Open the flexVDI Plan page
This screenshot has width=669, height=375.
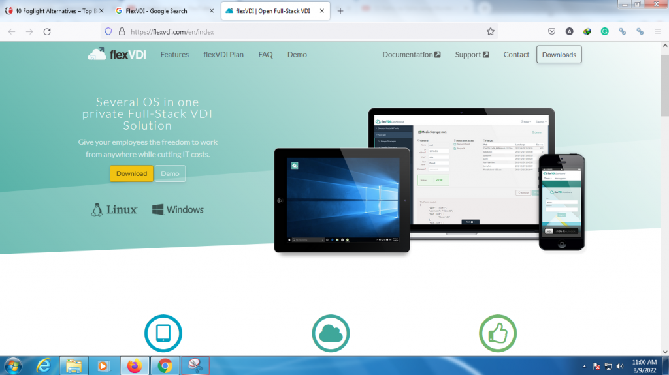tap(223, 55)
